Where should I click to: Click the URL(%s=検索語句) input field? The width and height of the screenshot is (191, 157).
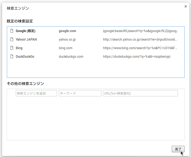point(140,93)
